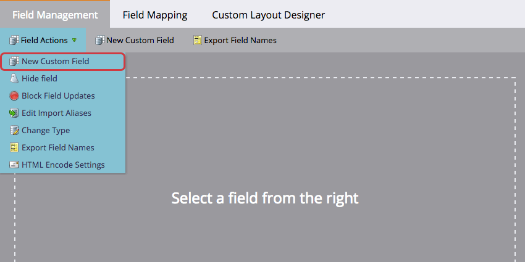Open the Field Actions menu button
The height and width of the screenshot is (262, 525).
pyautogui.click(x=43, y=41)
